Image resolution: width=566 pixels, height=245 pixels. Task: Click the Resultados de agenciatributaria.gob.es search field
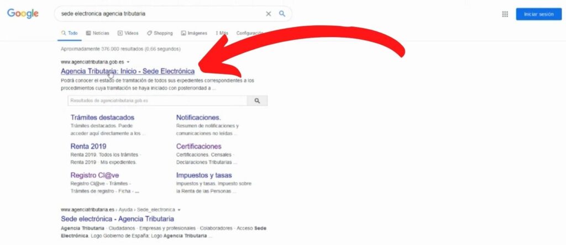point(158,101)
